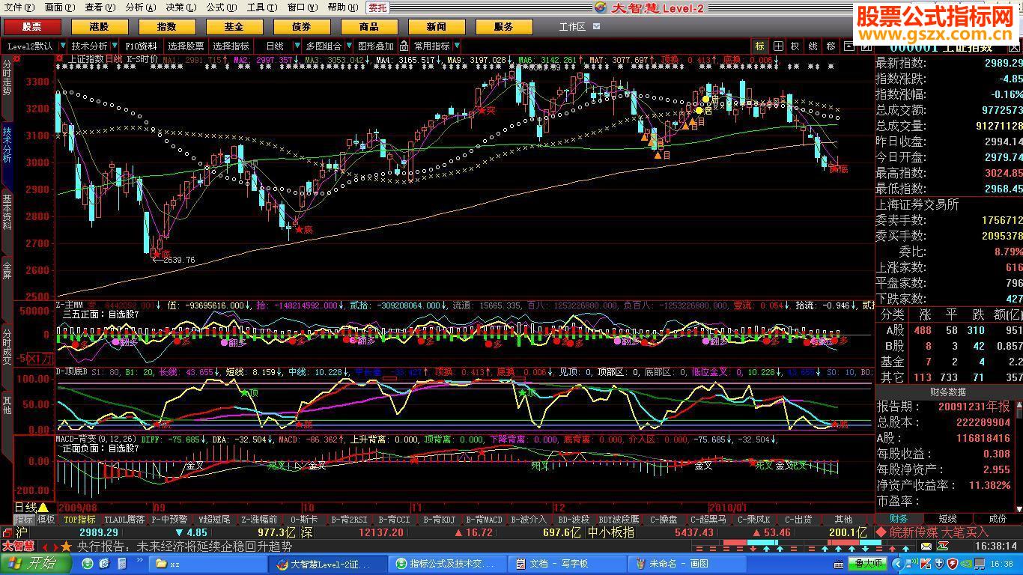Click the 新闻 button
Viewport: 1023px width, 575px height.
pos(436,27)
